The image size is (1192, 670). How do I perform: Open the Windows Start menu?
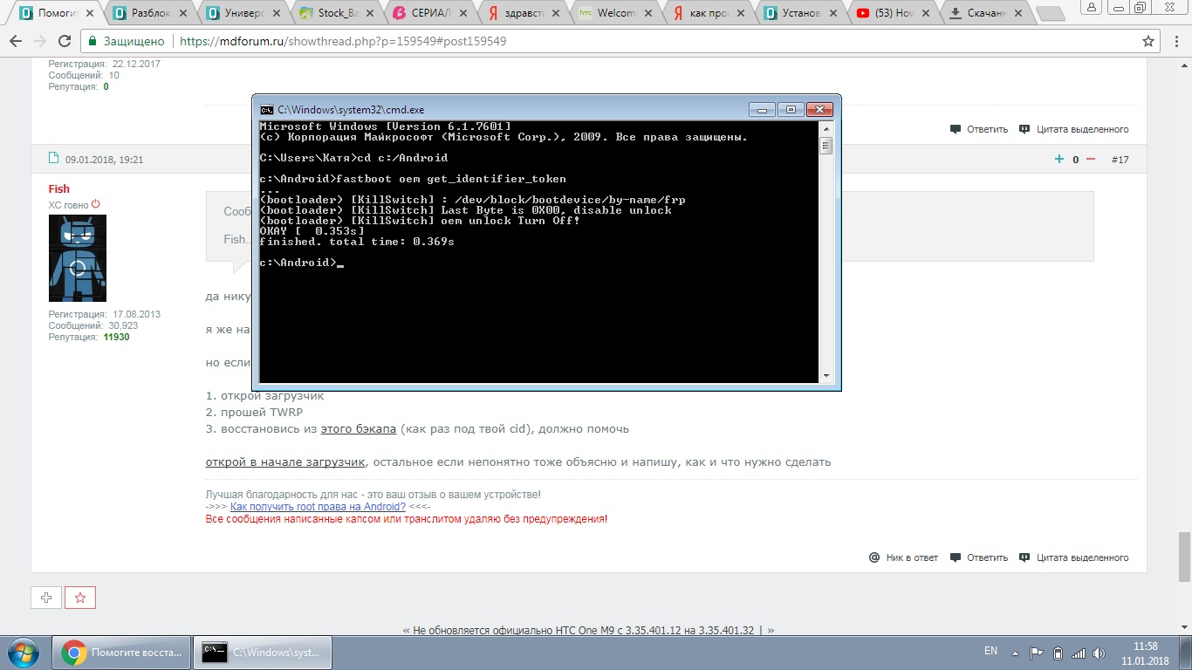(x=24, y=652)
